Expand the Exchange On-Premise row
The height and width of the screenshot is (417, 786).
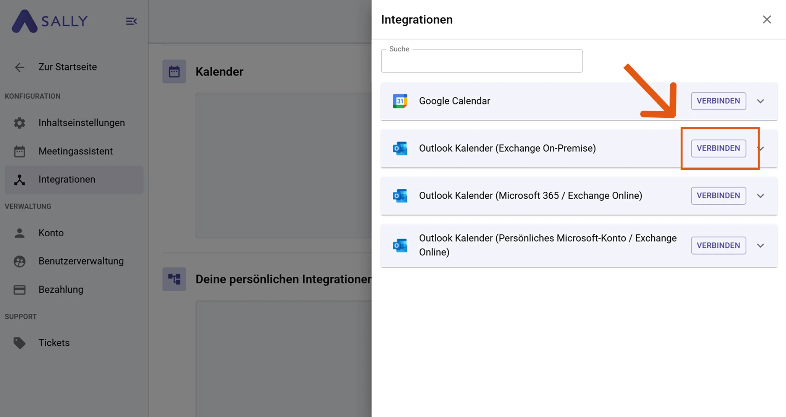(761, 149)
